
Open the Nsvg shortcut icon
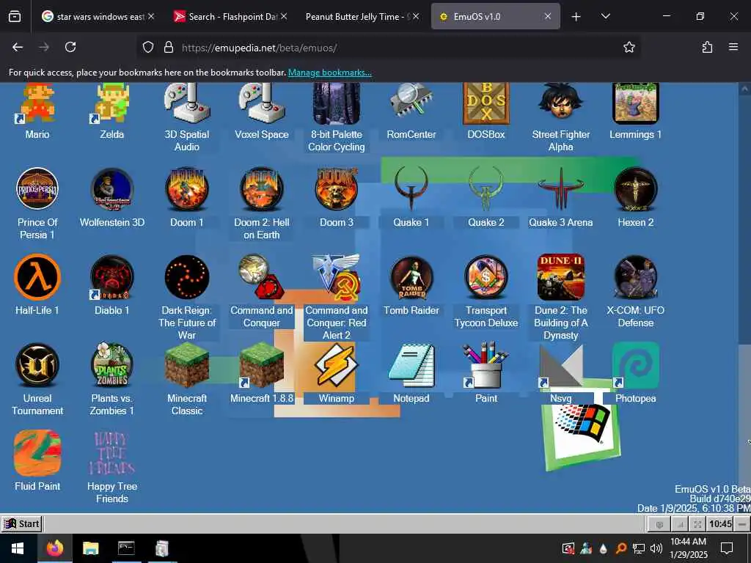(x=561, y=365)
